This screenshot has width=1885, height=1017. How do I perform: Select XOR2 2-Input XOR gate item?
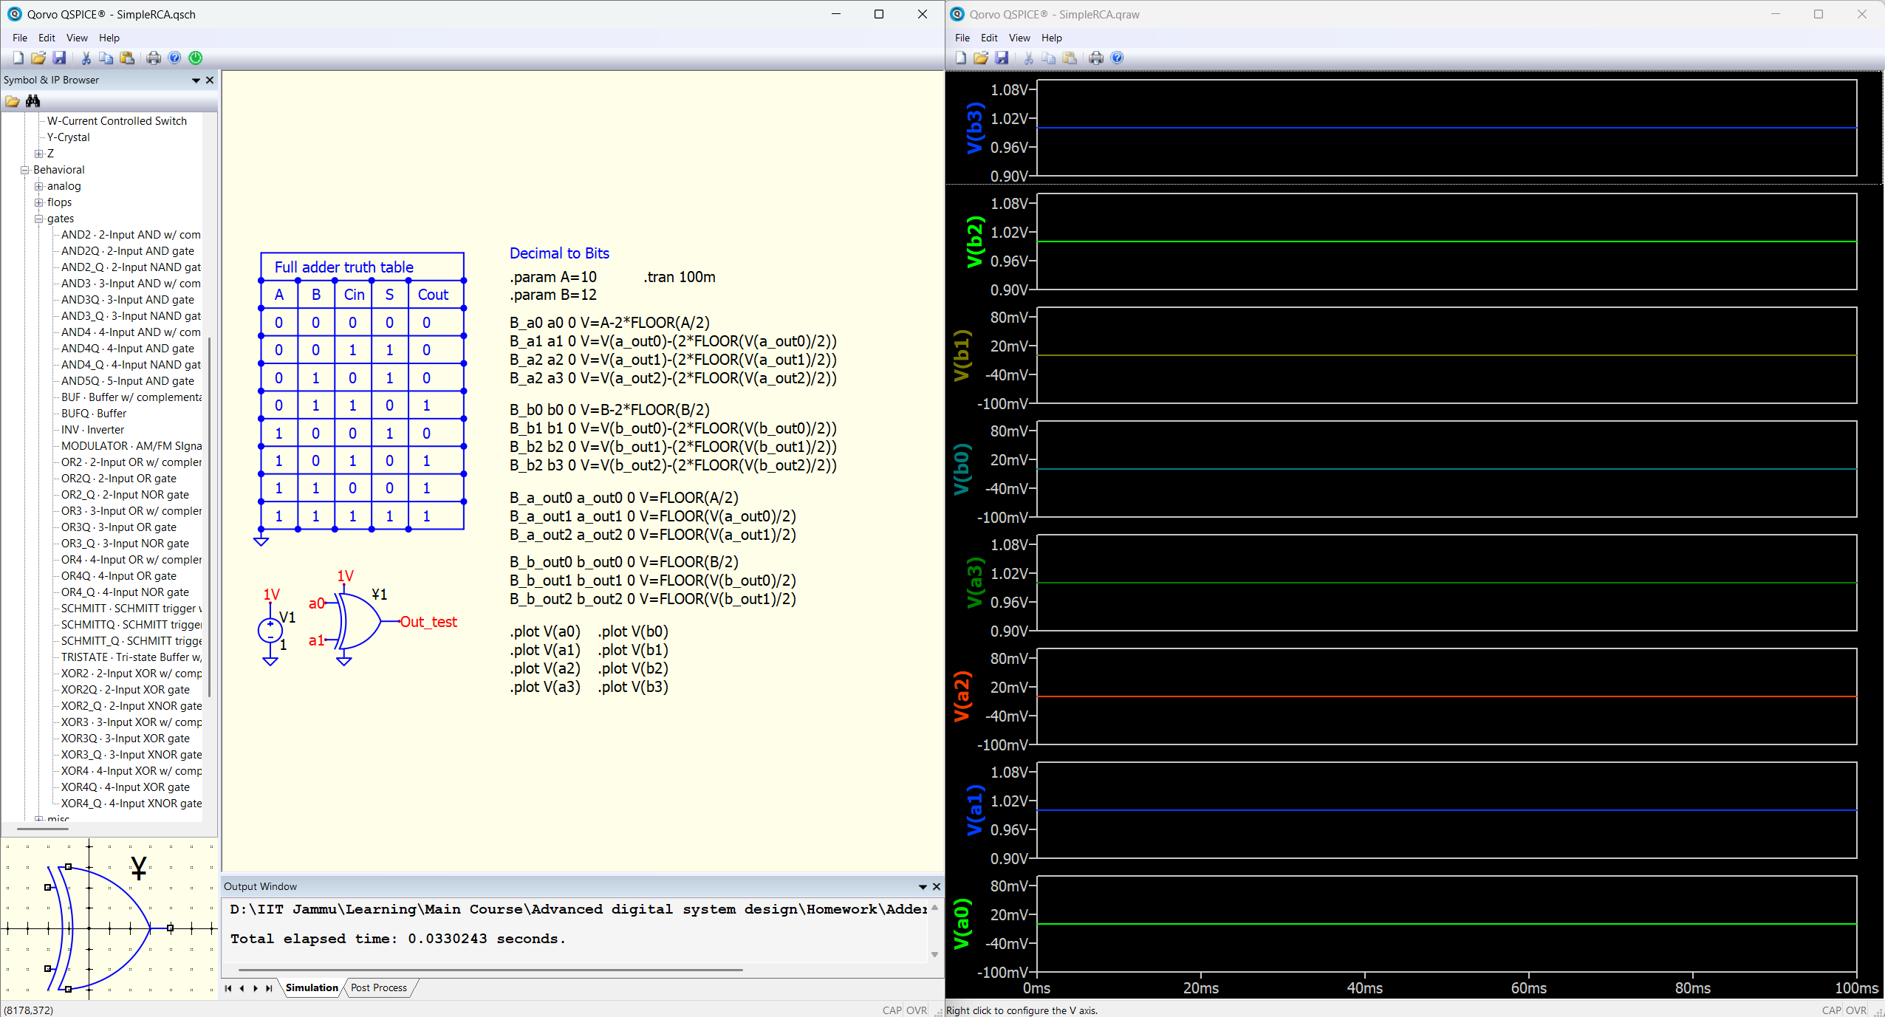(x=131, y=674)
